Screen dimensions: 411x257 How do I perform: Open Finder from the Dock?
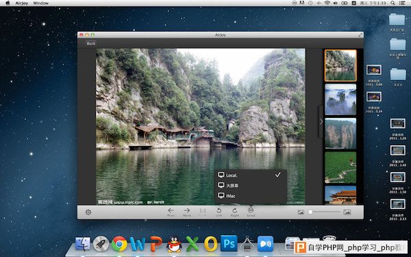(83, 244)
